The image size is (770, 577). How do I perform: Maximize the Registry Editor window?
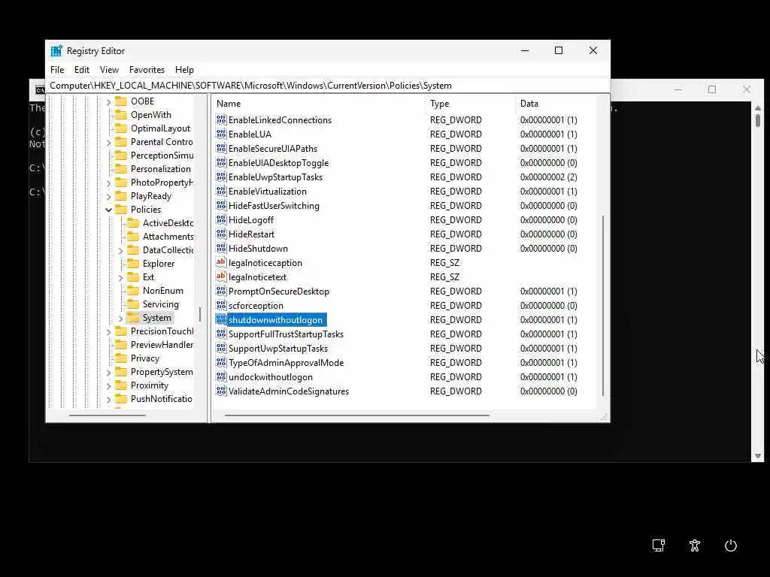tap(559, 50)
